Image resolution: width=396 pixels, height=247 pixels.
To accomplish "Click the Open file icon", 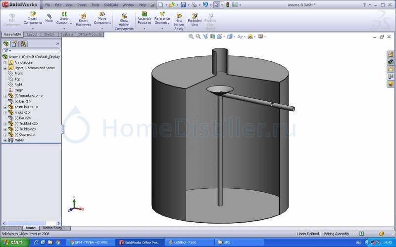I will pyautogui.click(x=172, y=5).
